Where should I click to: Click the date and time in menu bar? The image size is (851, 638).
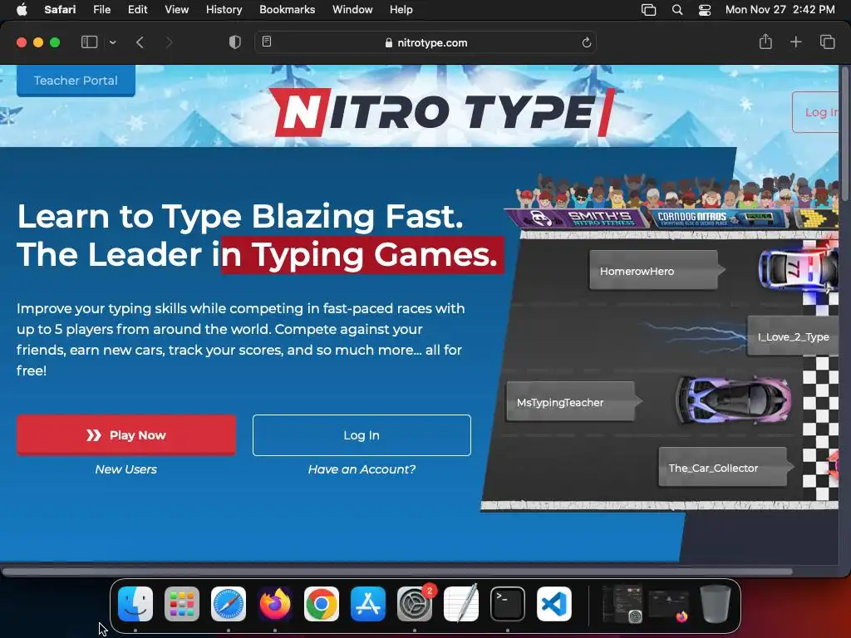pos(780,10)
